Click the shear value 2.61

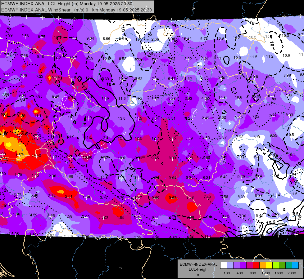click(x=69, y=197)
